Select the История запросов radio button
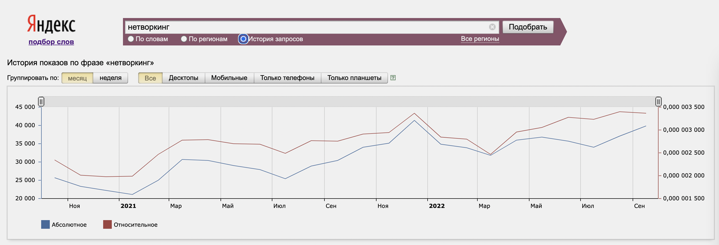 243,39
